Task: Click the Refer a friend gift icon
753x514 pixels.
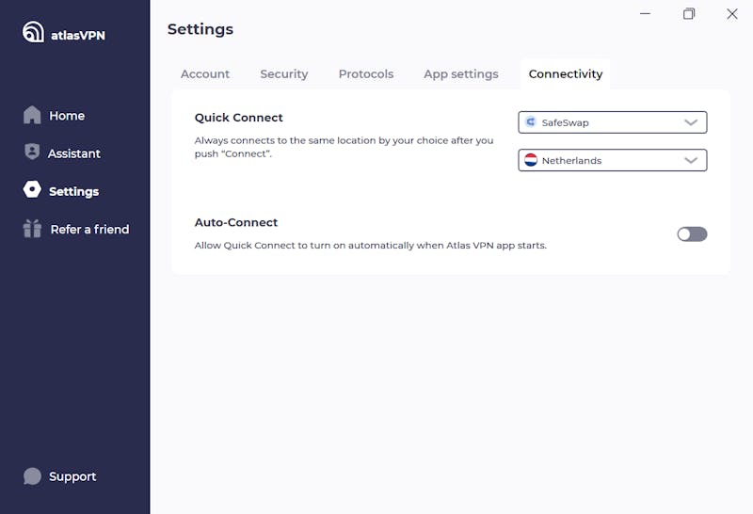Action: (32, 228)
